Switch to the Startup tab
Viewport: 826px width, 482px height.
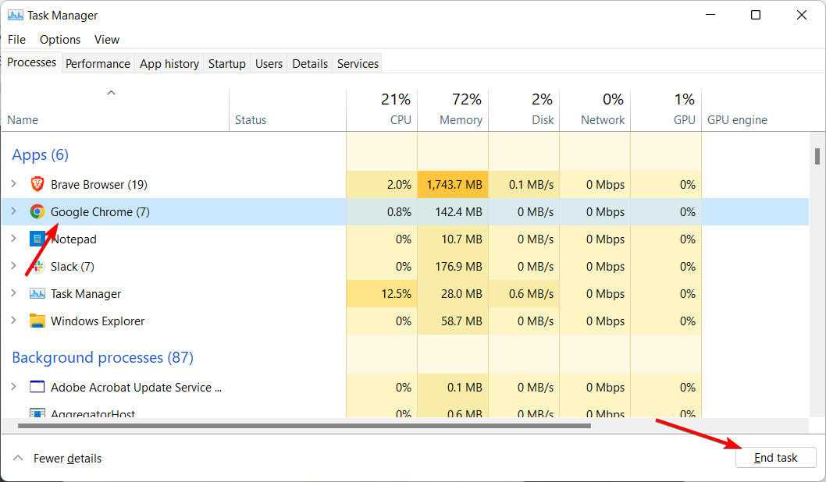[227, 64]
